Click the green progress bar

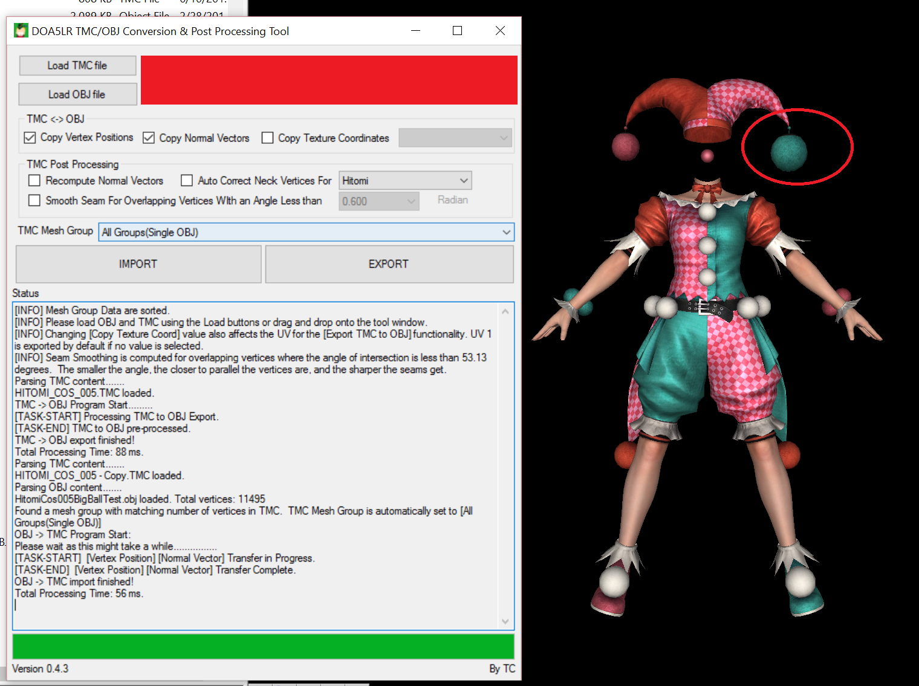pos(263,646)
